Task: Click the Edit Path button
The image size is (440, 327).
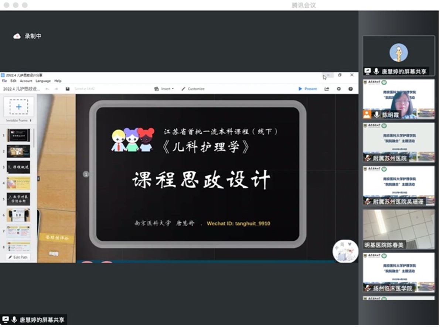Action: 18,257
